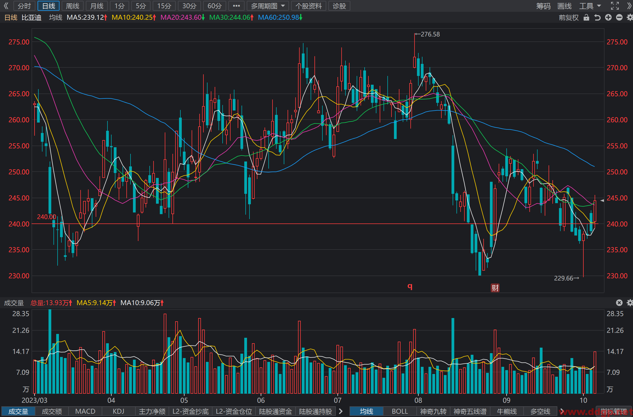Click the lock icon beside 前复权
This screenshot has width=633, height=417.
(586, 18)
